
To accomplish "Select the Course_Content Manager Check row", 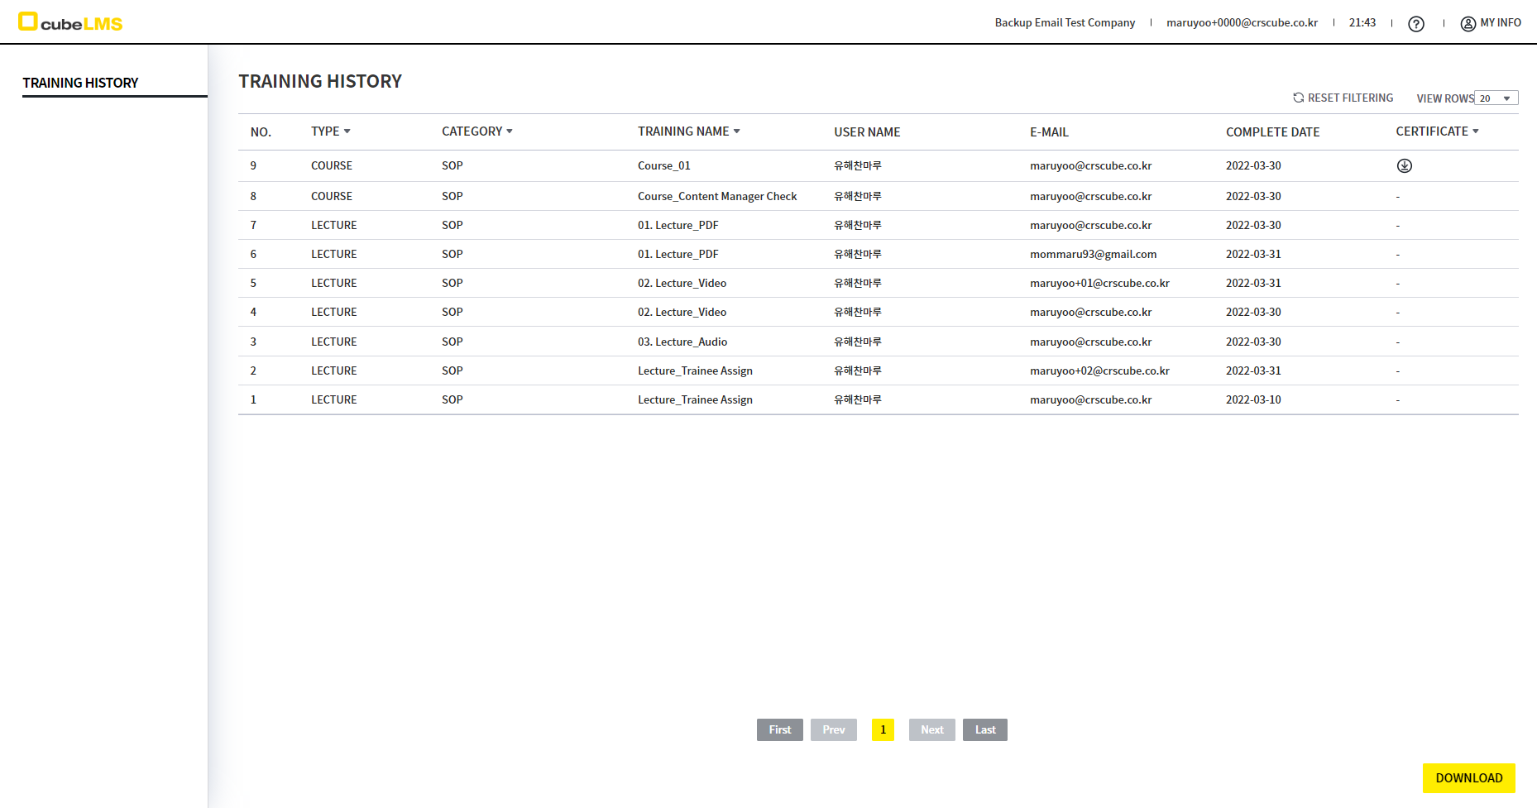I will 716,197.
